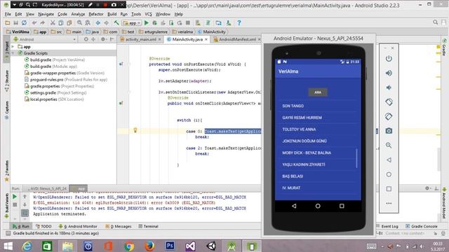Viewport: 449px width, 252px height.
Task: Click the Cut scissors icon in toolbar
Action: tap(53, 23)
